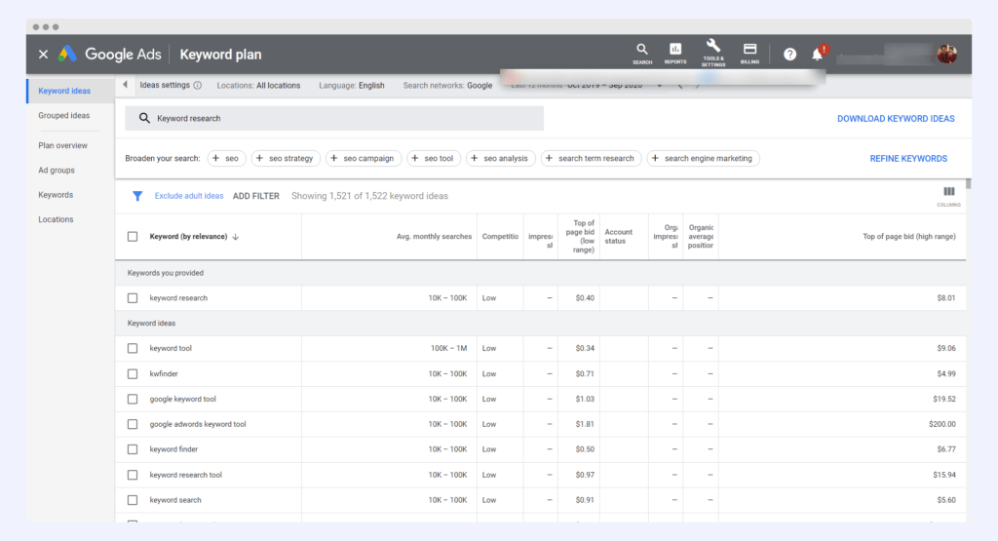Add 'seo strategy' suggestion chip
Screen dimensions: 998x541
pos(286,159)
